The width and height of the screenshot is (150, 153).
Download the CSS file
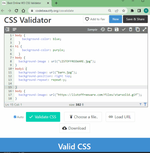click(75, 128)
